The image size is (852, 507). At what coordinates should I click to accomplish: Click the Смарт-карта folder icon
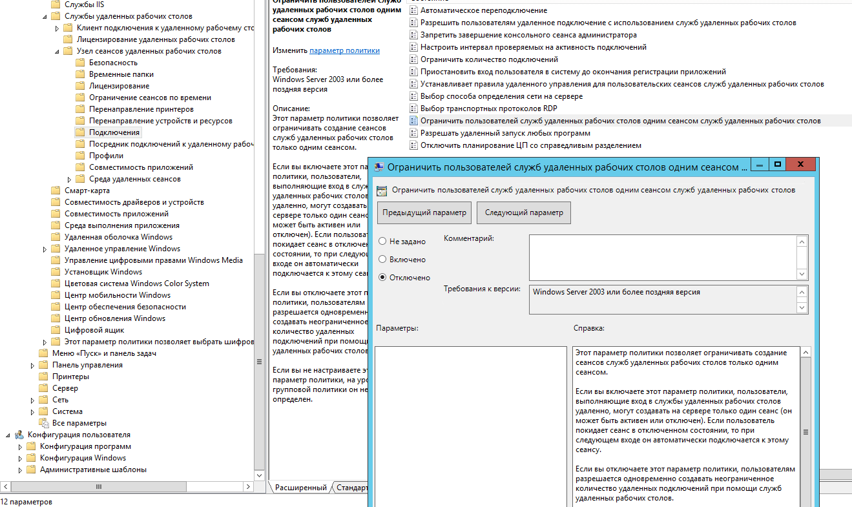tap(56, 191)
